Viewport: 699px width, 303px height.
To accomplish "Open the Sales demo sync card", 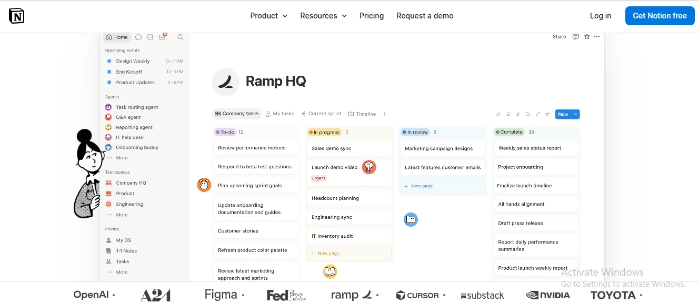I will (x=349, y=148).
